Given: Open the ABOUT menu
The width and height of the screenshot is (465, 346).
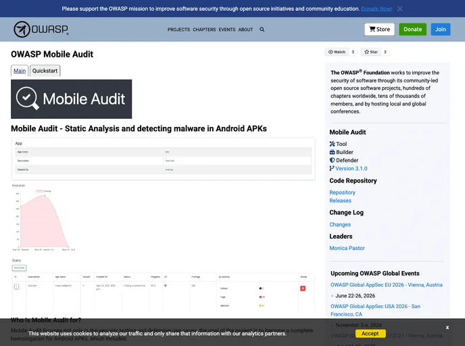Looking at the screenshot, I should pyautogui.click(x=245, y=29).
